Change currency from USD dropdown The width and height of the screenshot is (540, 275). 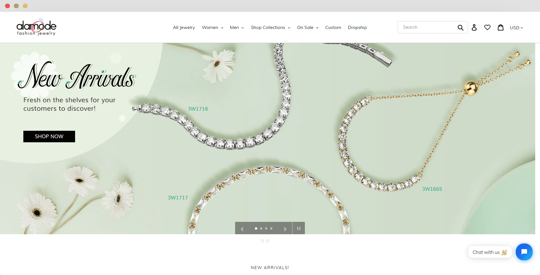[x=516, y=28]
